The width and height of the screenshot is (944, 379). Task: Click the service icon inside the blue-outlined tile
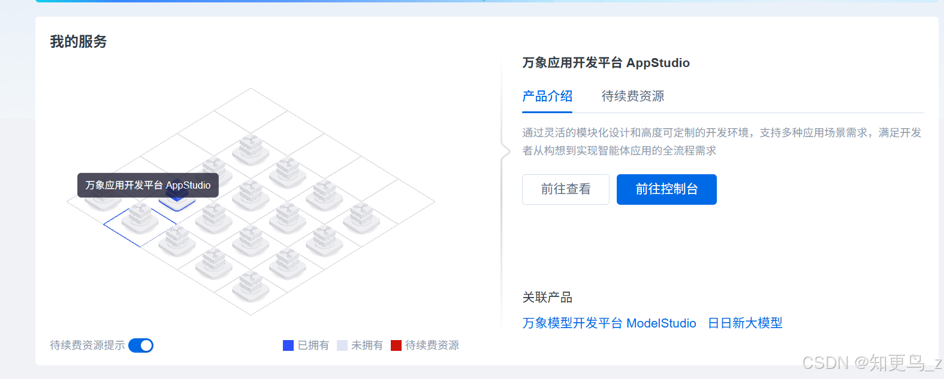coord(140,218)
